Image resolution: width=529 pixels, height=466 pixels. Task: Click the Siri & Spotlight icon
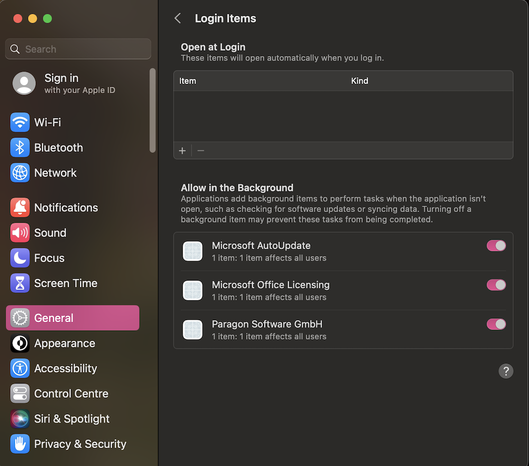click(20, 419)
